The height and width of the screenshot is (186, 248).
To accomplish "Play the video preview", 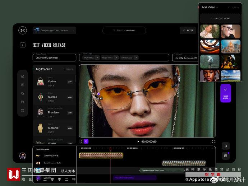I will click(x=138, y=141).
